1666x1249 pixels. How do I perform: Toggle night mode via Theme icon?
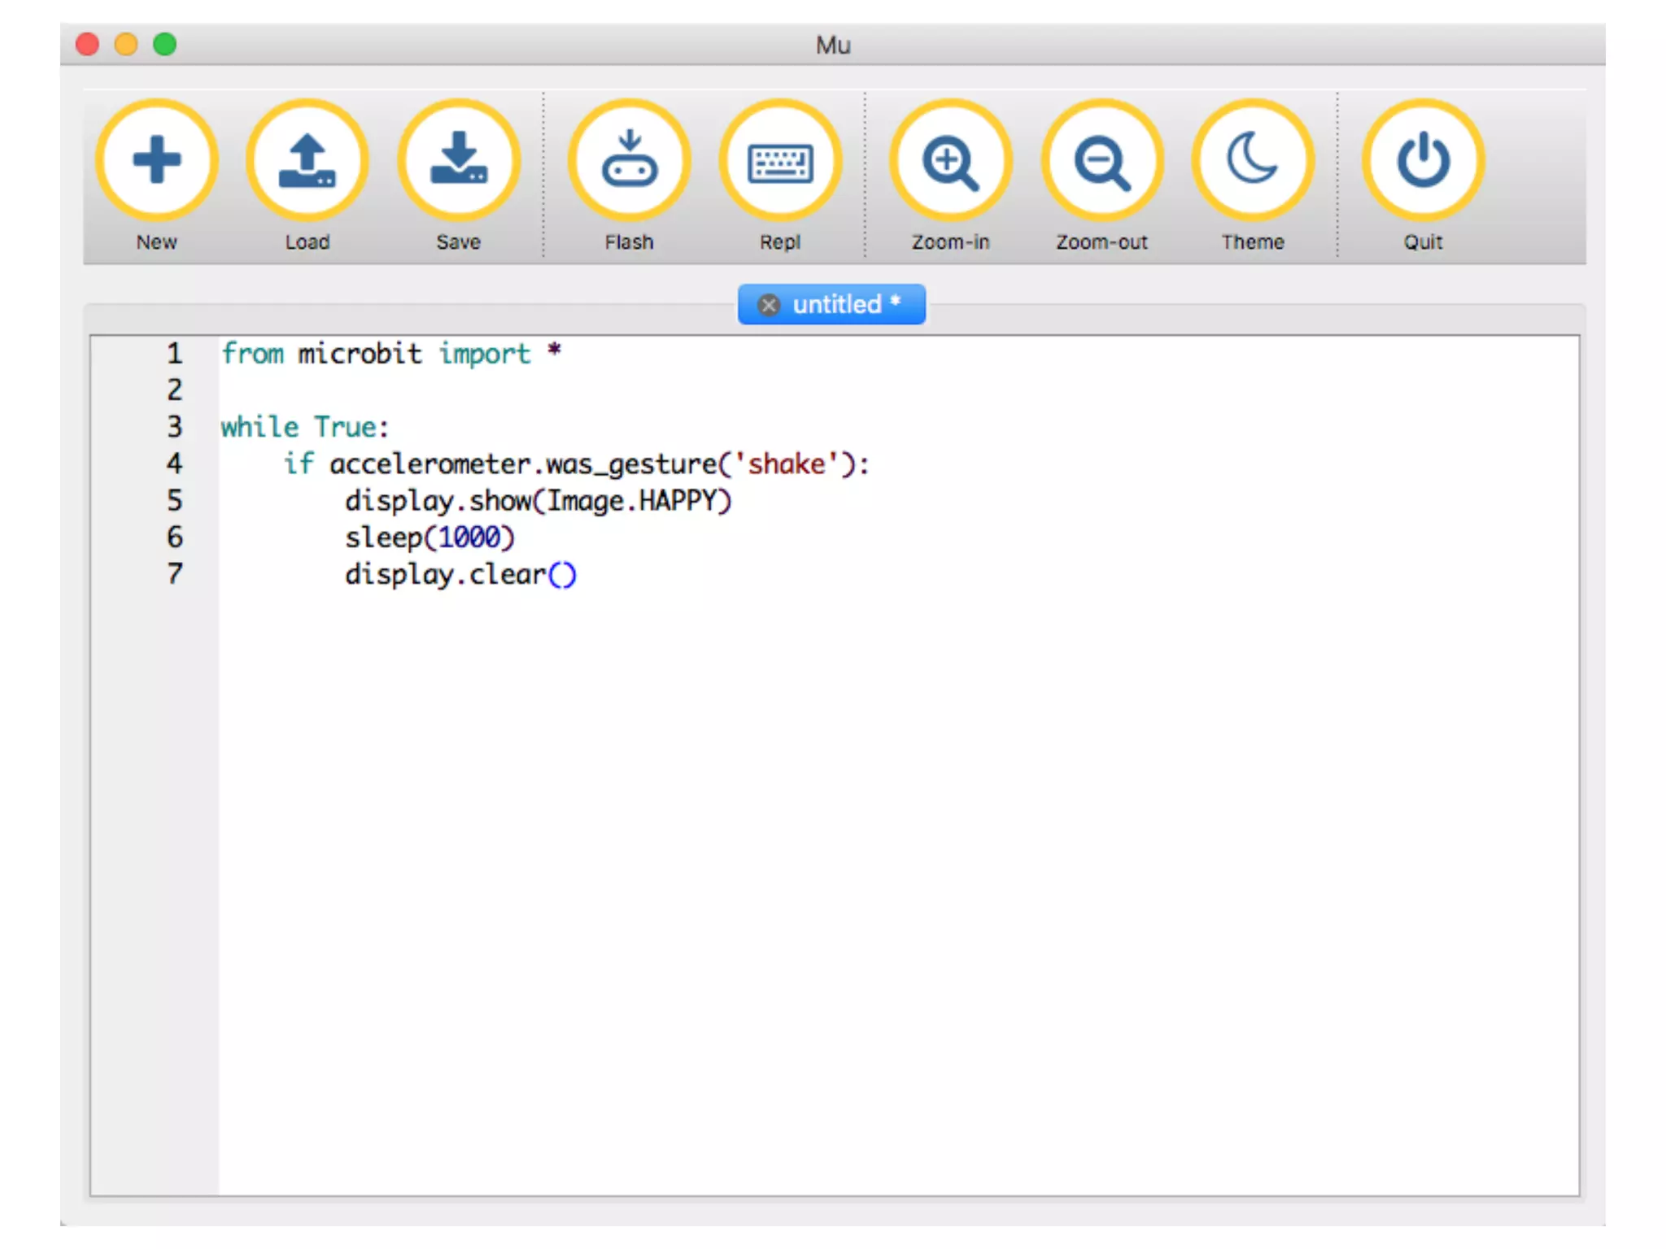(1253, 160)
